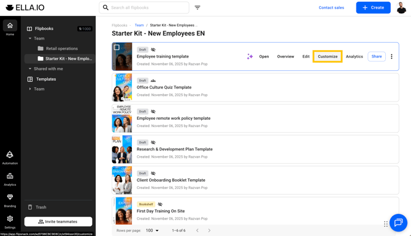This screenshot has width=411, height=236.
Task: Toggle hidden-eye icon on Employee training template
Action: coord(153,50)
